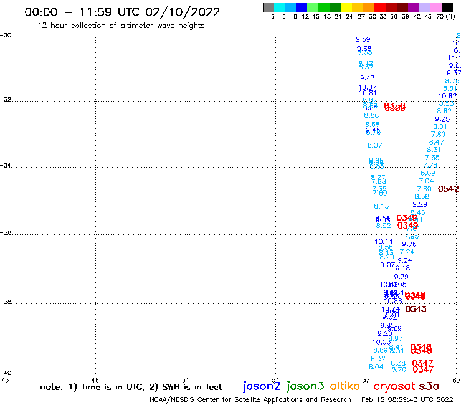Click the s3a satellite label
This screenshot has height=405, width=461.
pyautogui.click(x=429, y=386)
